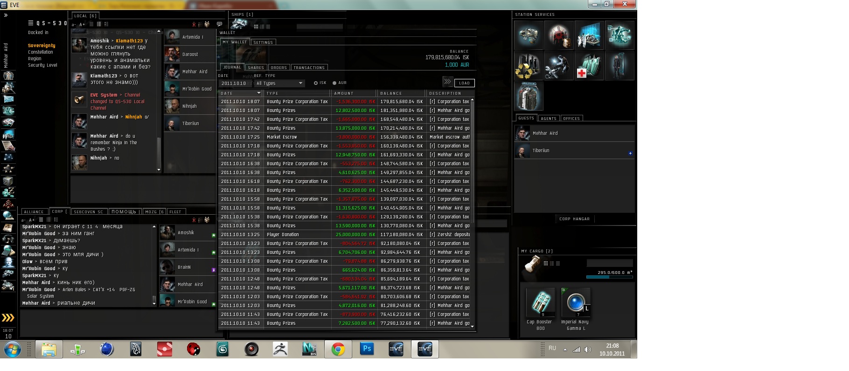
Task: Click the Sovereignty link in system info
Action: [x=42, y=46]
